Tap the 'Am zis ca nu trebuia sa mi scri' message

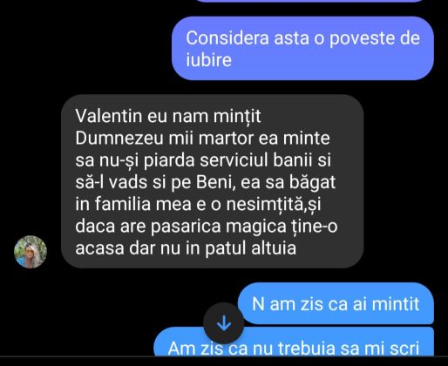pos(294,342)
